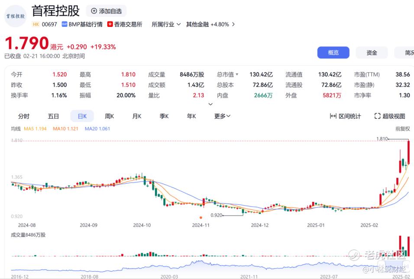Click the MA20 1.061 indicator label
414x279 pixels.
[97, 129]
